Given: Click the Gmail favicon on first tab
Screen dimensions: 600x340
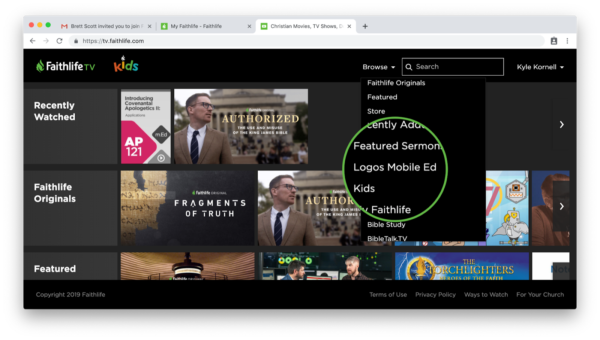Looking at the screenshot, I should pyautogui.click(x=64, y=26).
